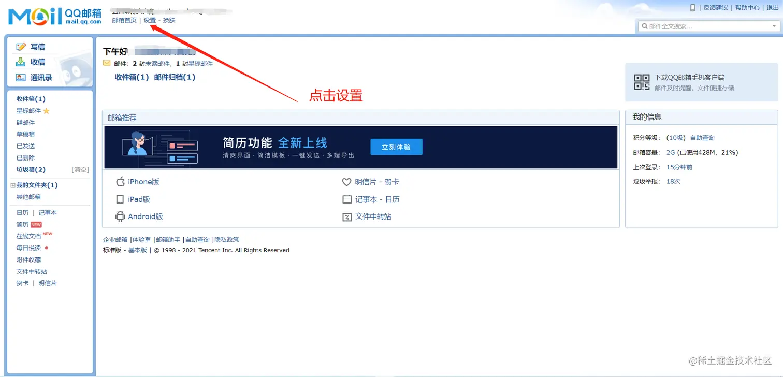Open 记事本 in sidebar

click(x=48, y=213)
